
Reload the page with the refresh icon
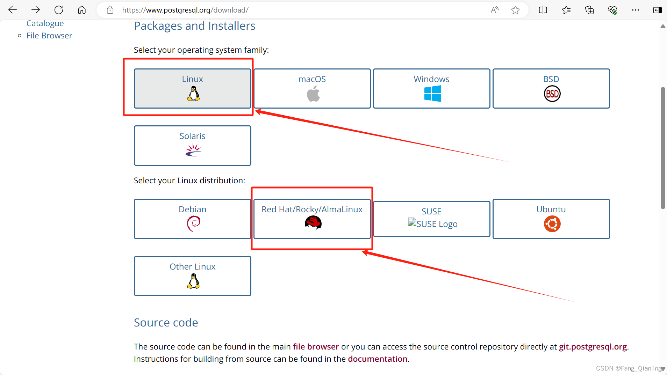[x=59, y=10]
